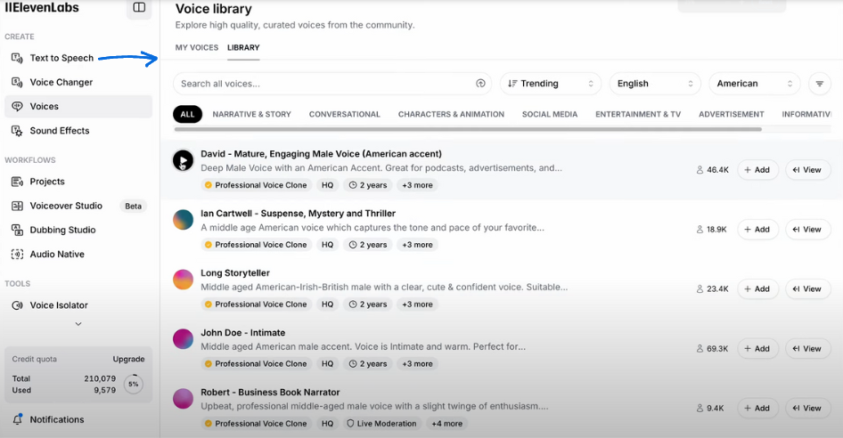Click the Beta badge beside Voiceover Studio

click(x=134, y=207)
